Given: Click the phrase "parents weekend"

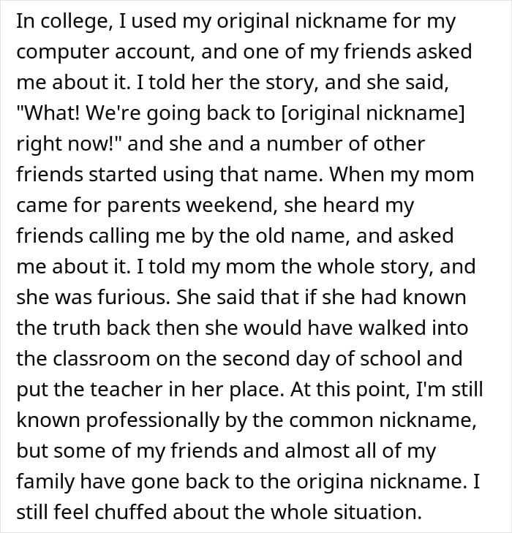Looking at the screenshot, I should 190,205.
